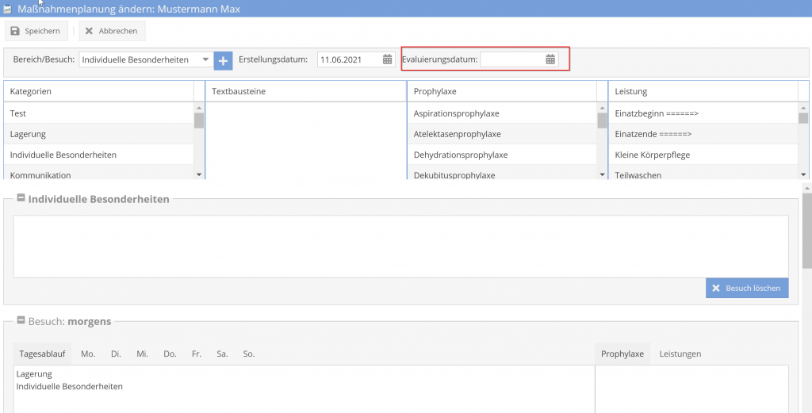Click into the Evaluierungsdatum date field
The height and width of the screenshot is (413, 812).
coord(511,59)
